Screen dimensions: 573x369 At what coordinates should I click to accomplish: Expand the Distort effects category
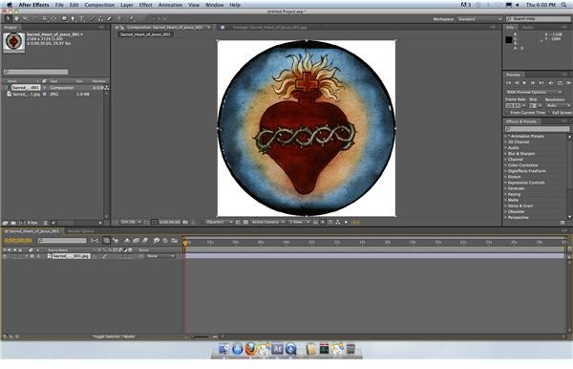[x=506, y=177]
